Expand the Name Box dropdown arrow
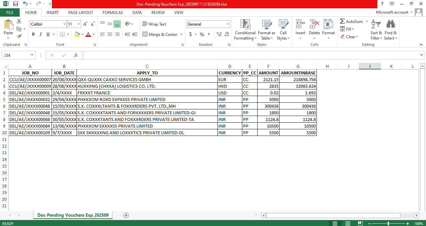 [x=32, y=55]
